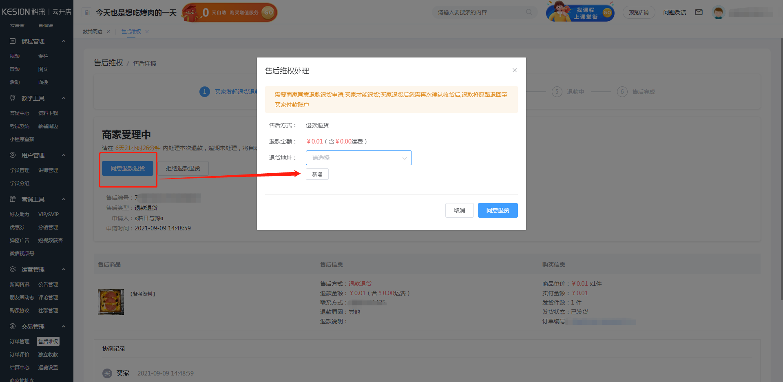Screen dimensions: 783x382
Task: Click the 交易管理 sidebar icon
Action: (12, 326)
